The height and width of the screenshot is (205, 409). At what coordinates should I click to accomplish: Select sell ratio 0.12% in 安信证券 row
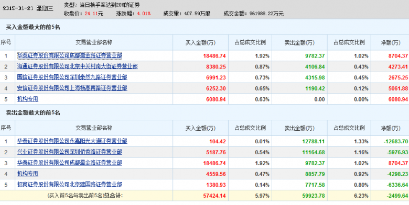(x=361, y=89)
